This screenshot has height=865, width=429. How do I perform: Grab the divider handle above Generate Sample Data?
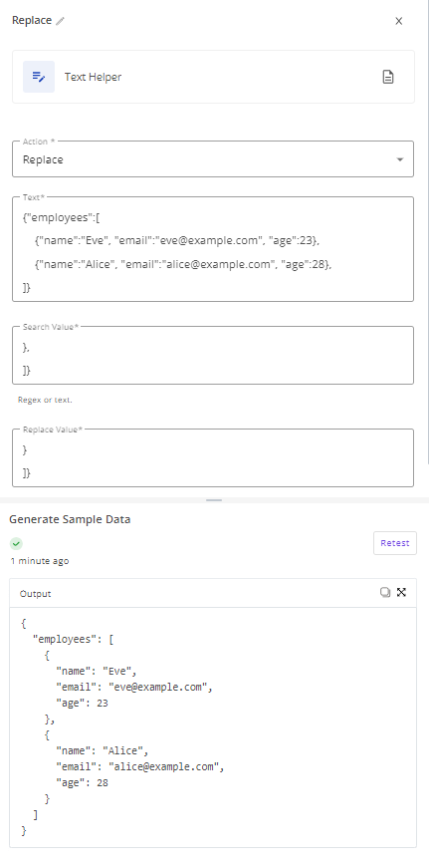coord(214,500)
